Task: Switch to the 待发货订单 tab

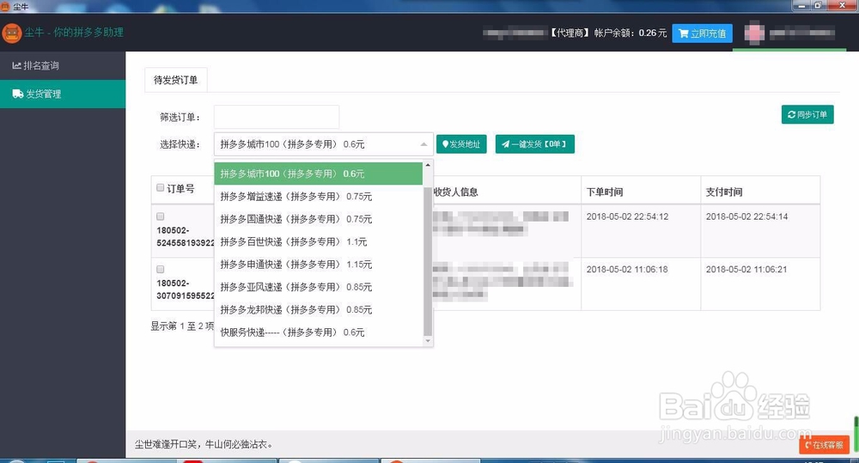Action: [175, 80]
